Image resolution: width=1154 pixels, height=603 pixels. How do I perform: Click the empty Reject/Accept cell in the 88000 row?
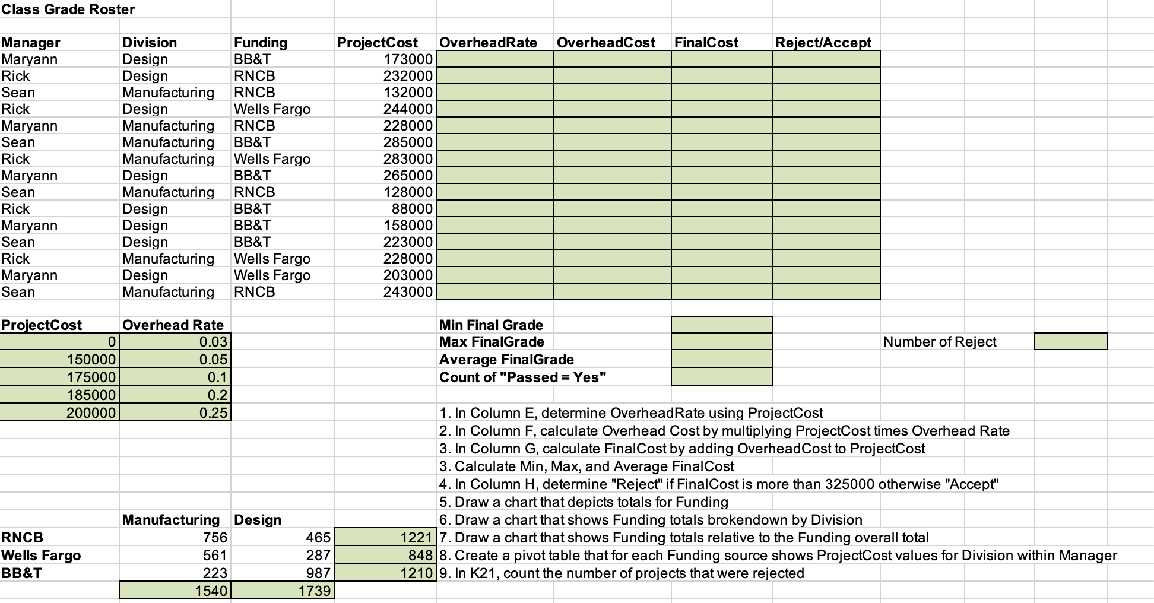(x=826, y=209)
